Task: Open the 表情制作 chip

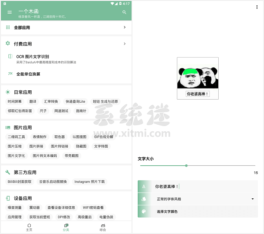Action: [40, 137]
